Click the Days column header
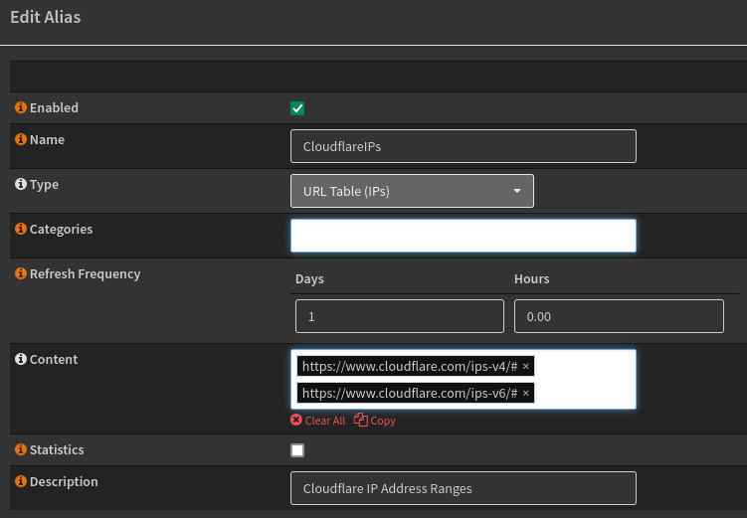The height and width of the screenshot is (518, 747). [x=309, y=279]
